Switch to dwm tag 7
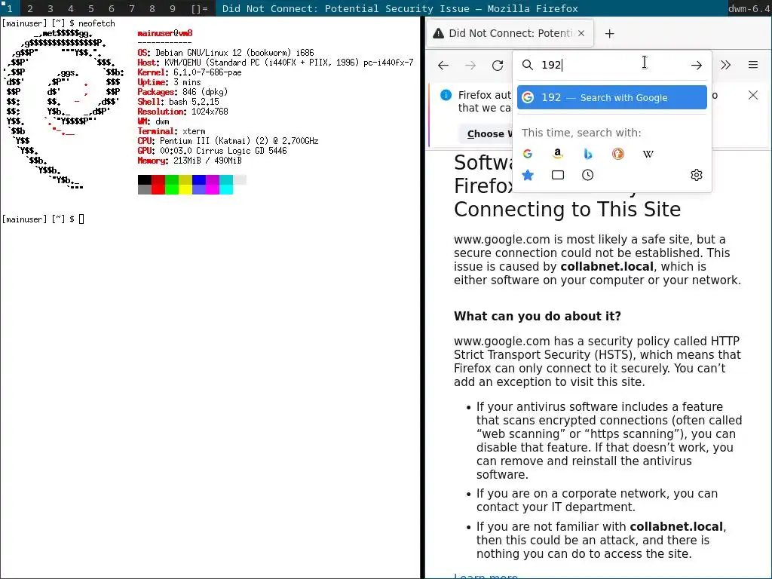Screen dimensions: 772x579 pos(131,8)
